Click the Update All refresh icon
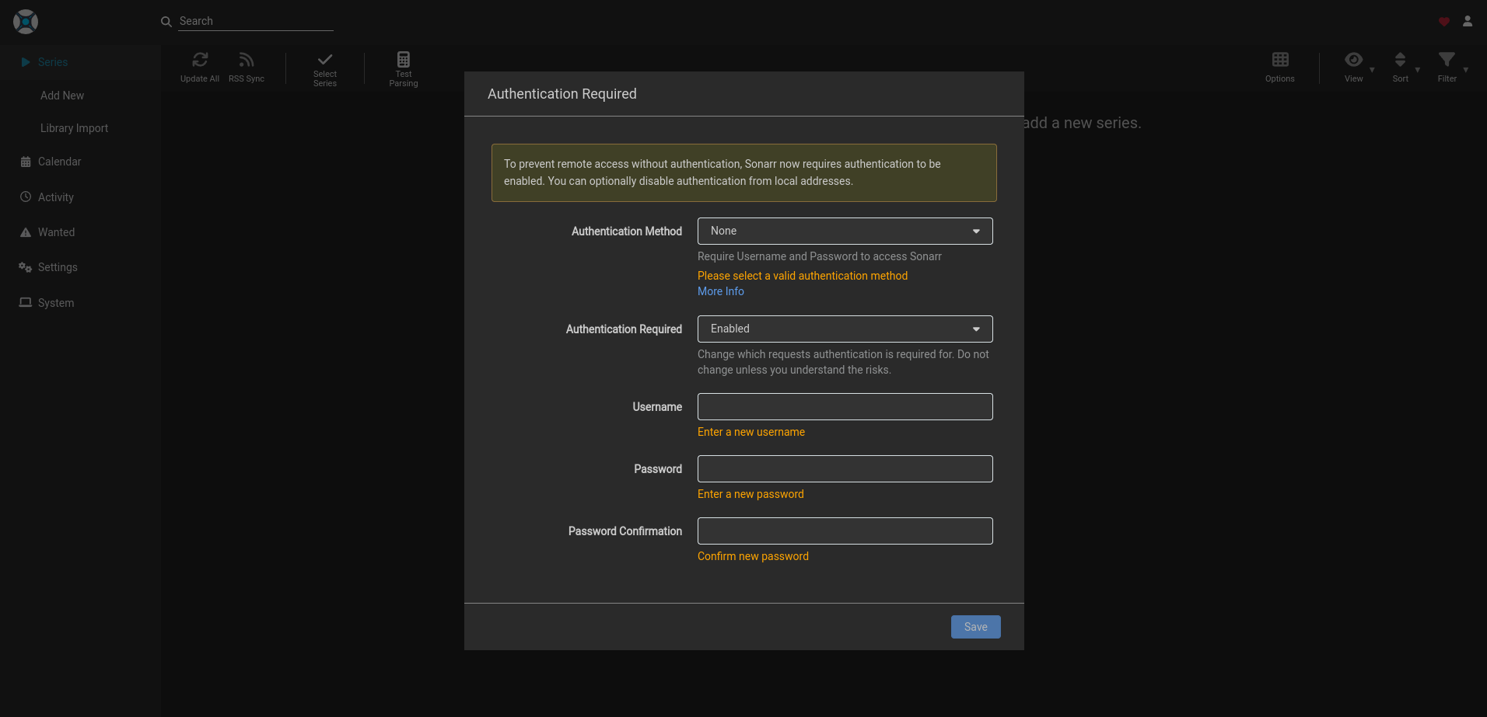Screen dimensions: 1487x717 [x=200, y=60]
